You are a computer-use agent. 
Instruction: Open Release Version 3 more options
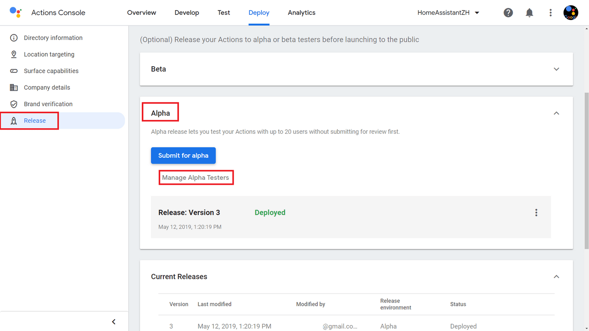536,212
